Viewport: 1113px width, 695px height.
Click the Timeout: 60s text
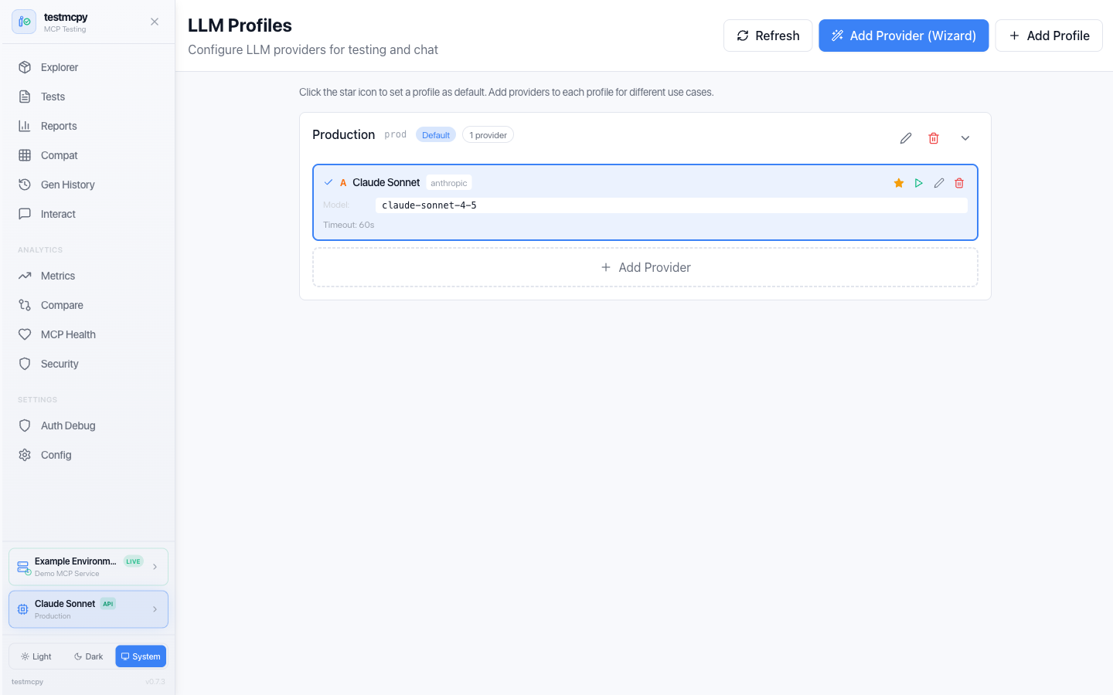point(349,225)
